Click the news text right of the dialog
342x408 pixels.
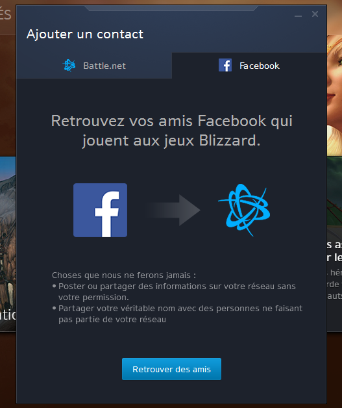[334, 271]
